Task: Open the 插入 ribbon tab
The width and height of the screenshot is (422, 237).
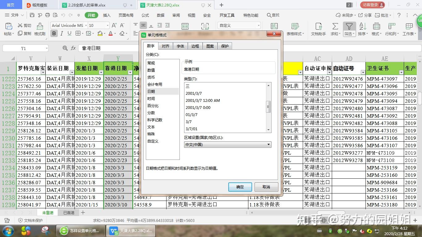Action: coord(107,15)
